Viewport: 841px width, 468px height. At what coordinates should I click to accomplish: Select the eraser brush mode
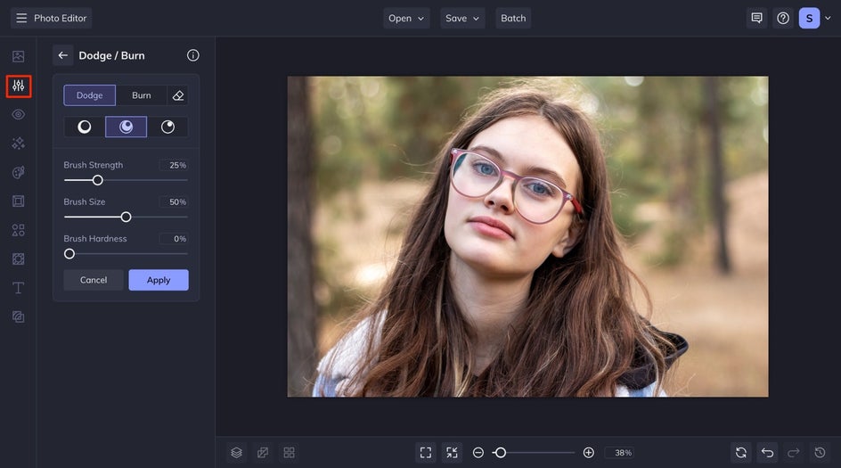pos(178,95)
